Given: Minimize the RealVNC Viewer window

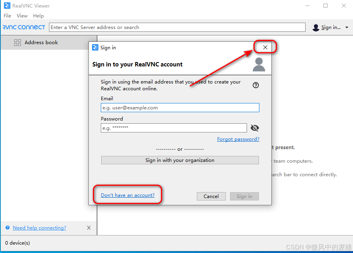Looking at the screenshot, I should pyautogui.click(x=308, y=6).
